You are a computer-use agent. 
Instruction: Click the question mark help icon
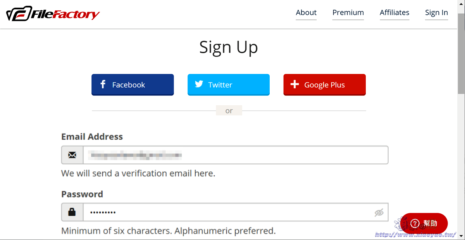click(x=415, y=223)
